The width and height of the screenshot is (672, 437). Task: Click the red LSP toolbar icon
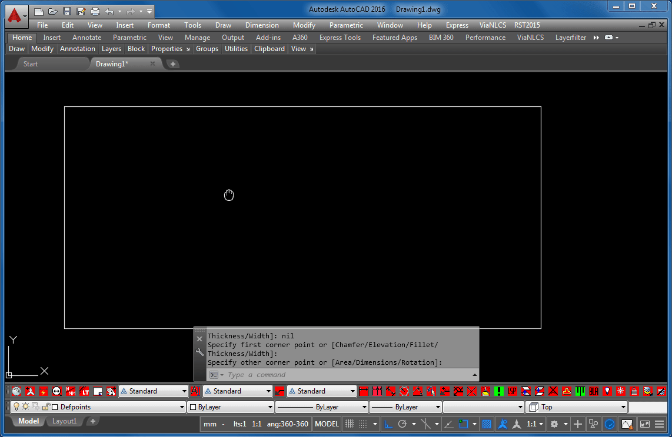pos(512,391)
